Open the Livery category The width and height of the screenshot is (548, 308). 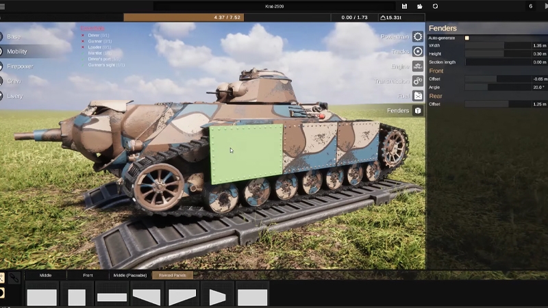pyautogui.click(x=15, y=96)
